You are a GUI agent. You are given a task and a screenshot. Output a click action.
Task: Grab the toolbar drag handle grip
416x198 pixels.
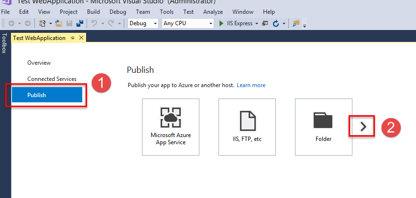3,23
